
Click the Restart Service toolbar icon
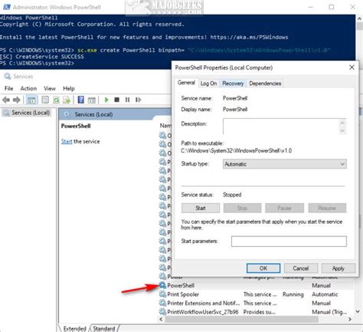point(138,100)
